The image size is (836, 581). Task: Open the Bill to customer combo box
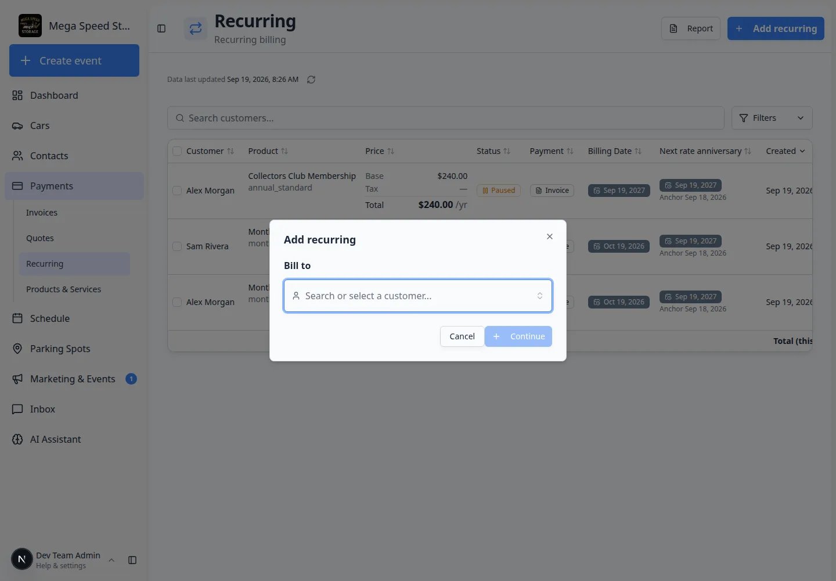(x=418, y=296)
